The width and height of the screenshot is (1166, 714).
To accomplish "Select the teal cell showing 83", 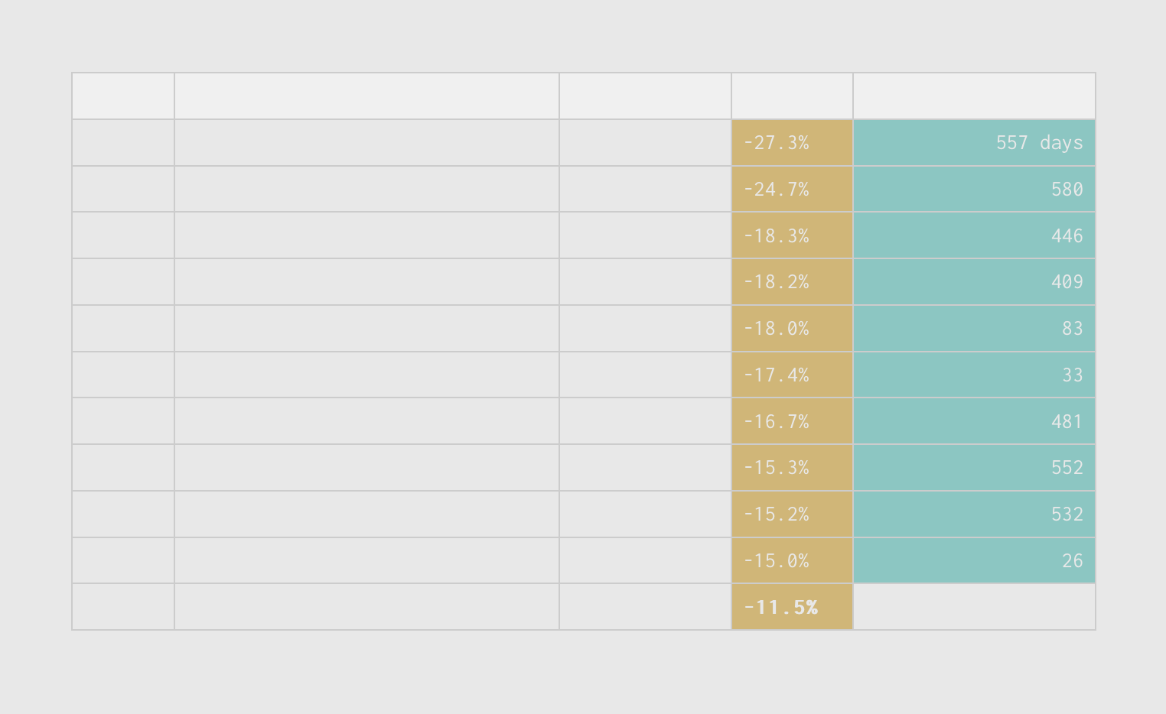I will [974, 329].
